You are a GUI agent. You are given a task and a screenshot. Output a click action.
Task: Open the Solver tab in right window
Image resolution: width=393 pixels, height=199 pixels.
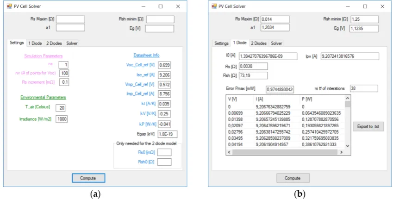point(276,43)
